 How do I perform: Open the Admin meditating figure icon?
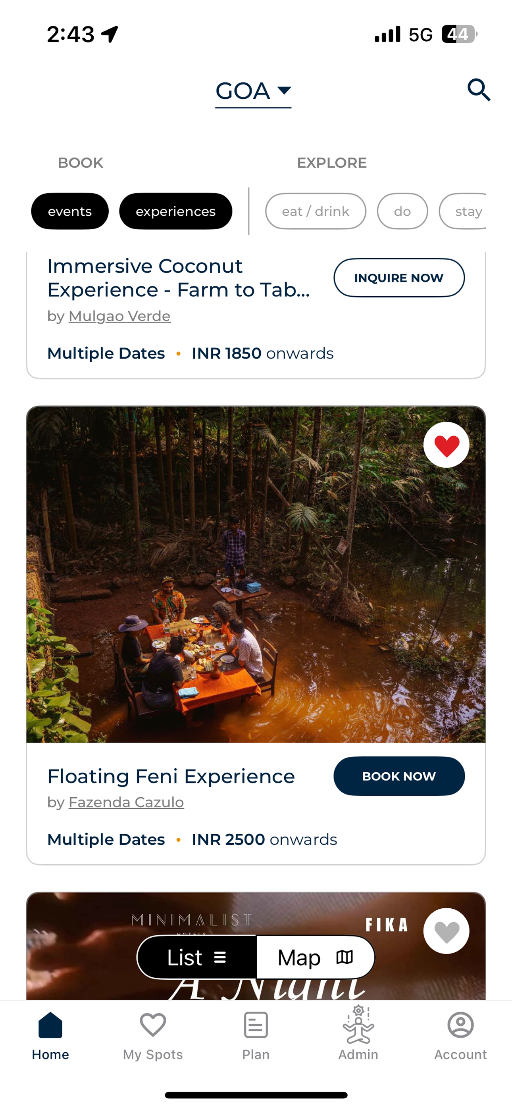click(358, 1025)
